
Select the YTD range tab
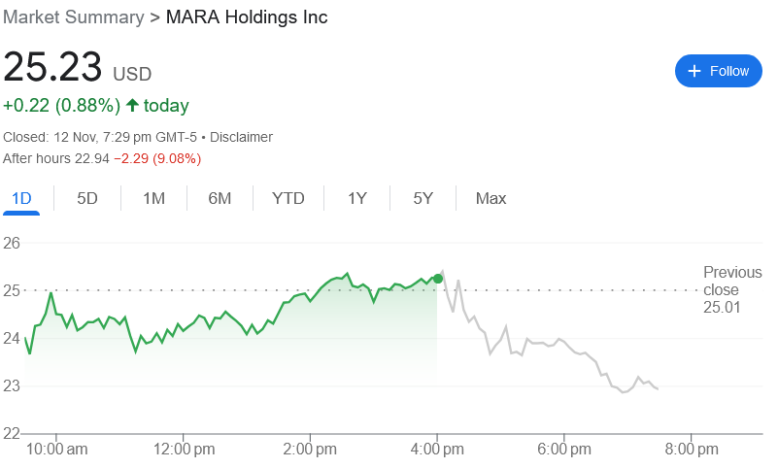(288, 198)
